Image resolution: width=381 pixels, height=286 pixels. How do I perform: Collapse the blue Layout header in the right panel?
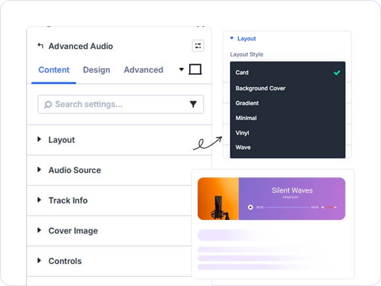tap(243, 39)
